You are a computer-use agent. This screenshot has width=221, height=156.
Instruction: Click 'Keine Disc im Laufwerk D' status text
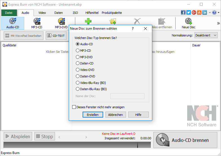119,134
